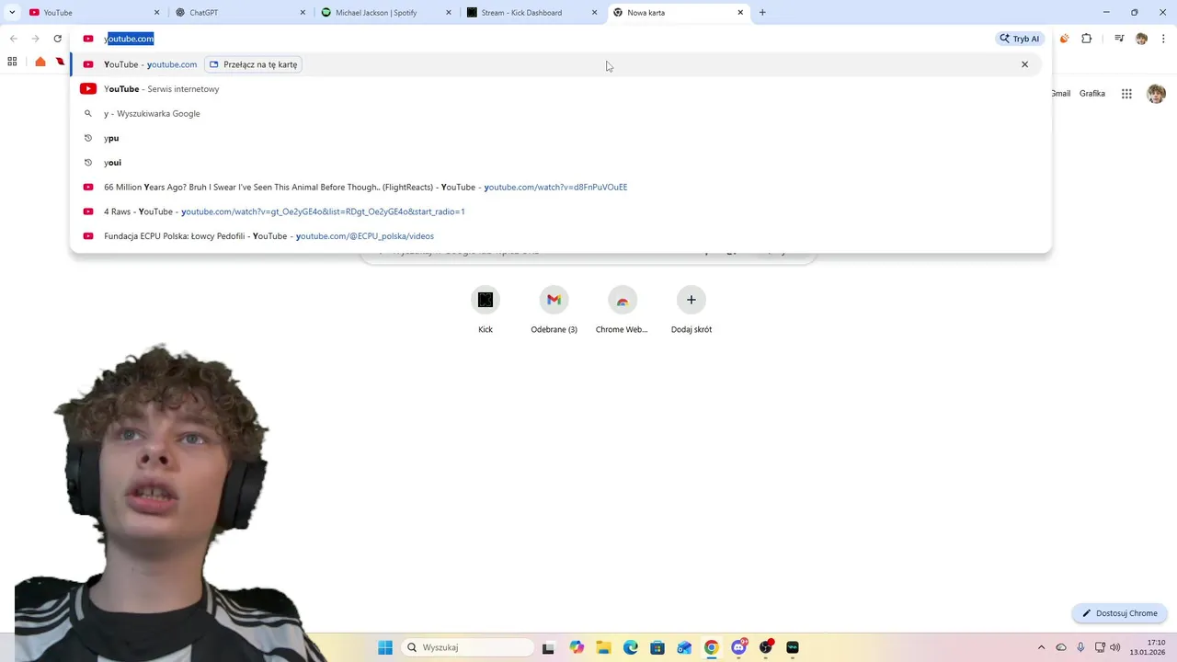The image size is (1177, 662).
Task: Open the black teal app on taskbar
Action: click(793, 647)
